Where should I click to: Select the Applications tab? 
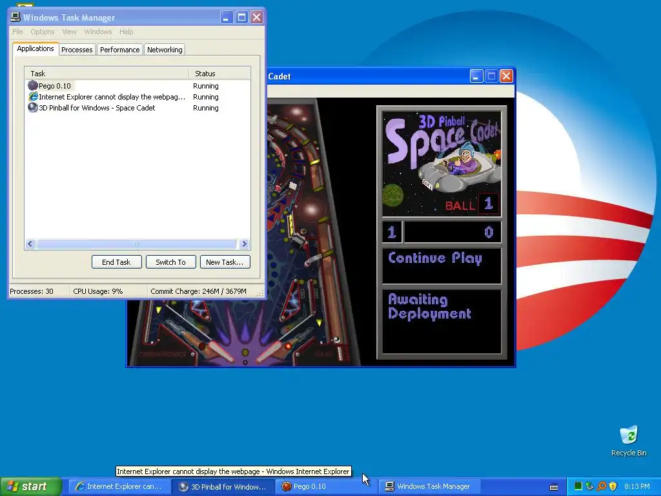[x=36, y=48]
